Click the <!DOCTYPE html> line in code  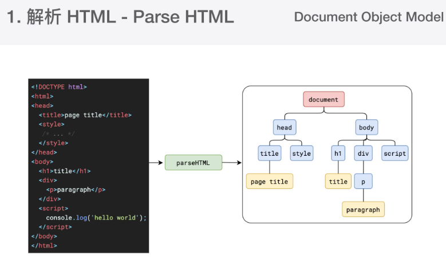pyautogui.click(x=59, y=87)
